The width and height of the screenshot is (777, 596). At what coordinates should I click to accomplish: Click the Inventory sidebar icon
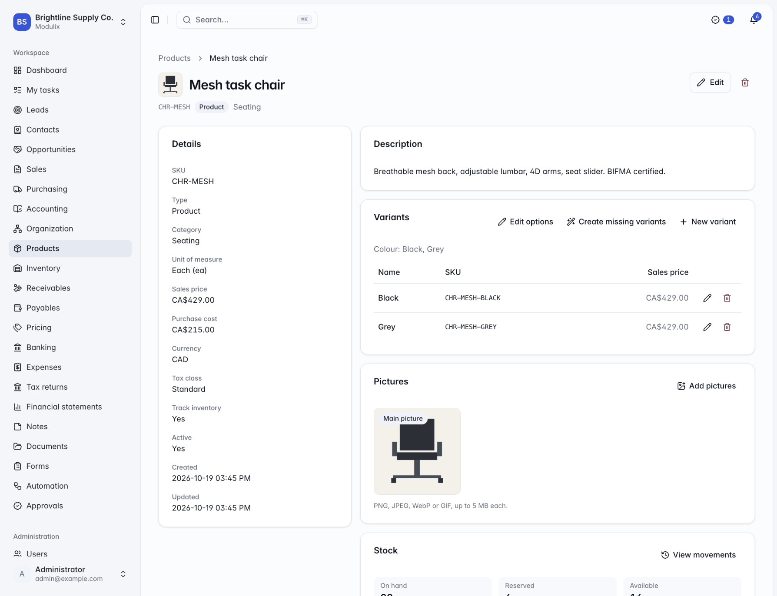click(17, 268)
